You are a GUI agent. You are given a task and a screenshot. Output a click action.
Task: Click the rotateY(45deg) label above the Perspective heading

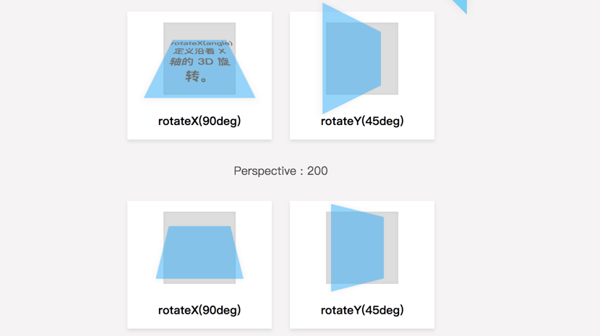pos(362,121)
